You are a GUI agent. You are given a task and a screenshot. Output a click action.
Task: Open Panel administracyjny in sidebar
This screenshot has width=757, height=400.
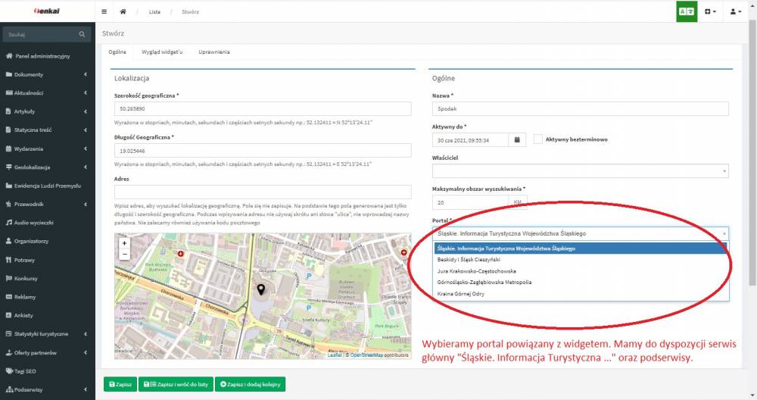pyautogui.click(x=42, y=56)
